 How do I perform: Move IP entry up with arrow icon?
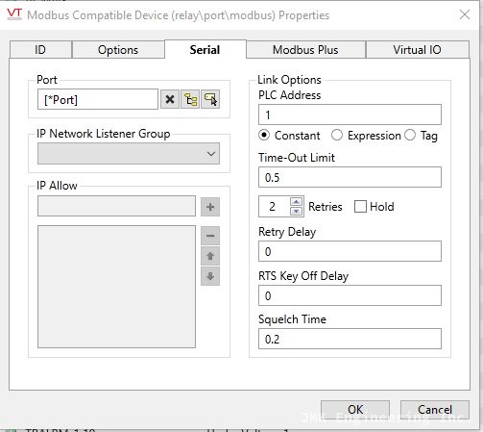(x=210, y=256)
